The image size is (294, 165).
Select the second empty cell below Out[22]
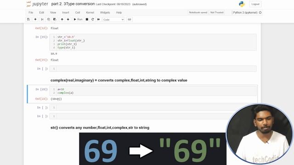click(x=153, y=116)
